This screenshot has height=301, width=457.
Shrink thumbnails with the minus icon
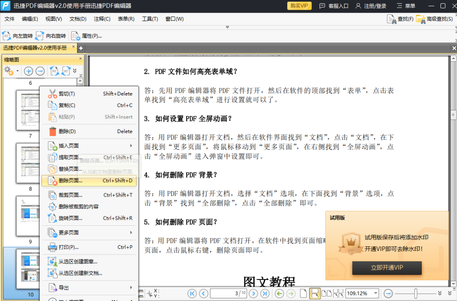coord(40,71)
